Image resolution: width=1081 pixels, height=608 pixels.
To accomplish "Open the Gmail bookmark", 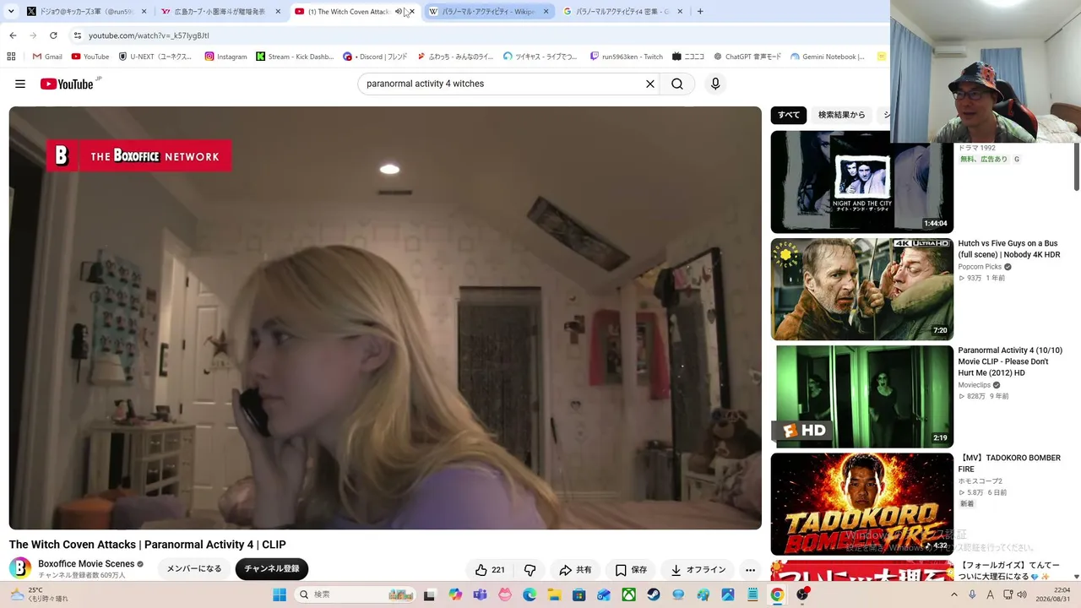I will (47, 57).
